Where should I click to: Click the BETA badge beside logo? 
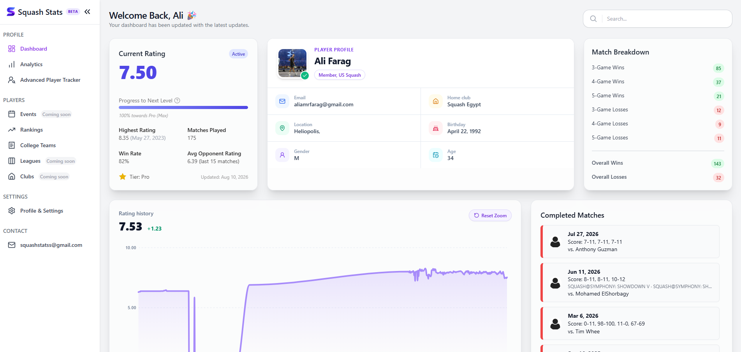click(x=73, y=12)
